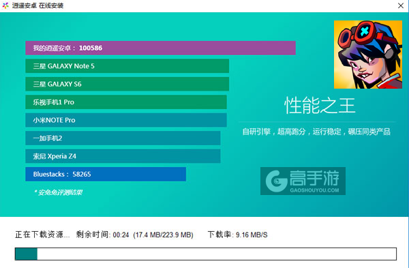The image size is (409, 268).
Task: Click the 下载率 9.16 MB/S readout
Action: tap(237, 235)
